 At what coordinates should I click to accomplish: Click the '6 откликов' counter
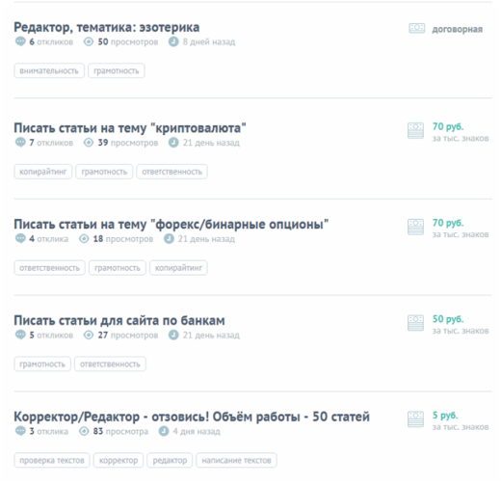point(51,41)
